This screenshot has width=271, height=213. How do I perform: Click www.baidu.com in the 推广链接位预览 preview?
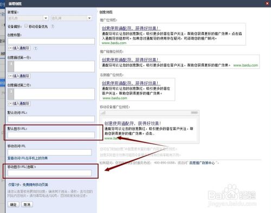(246, 65)
